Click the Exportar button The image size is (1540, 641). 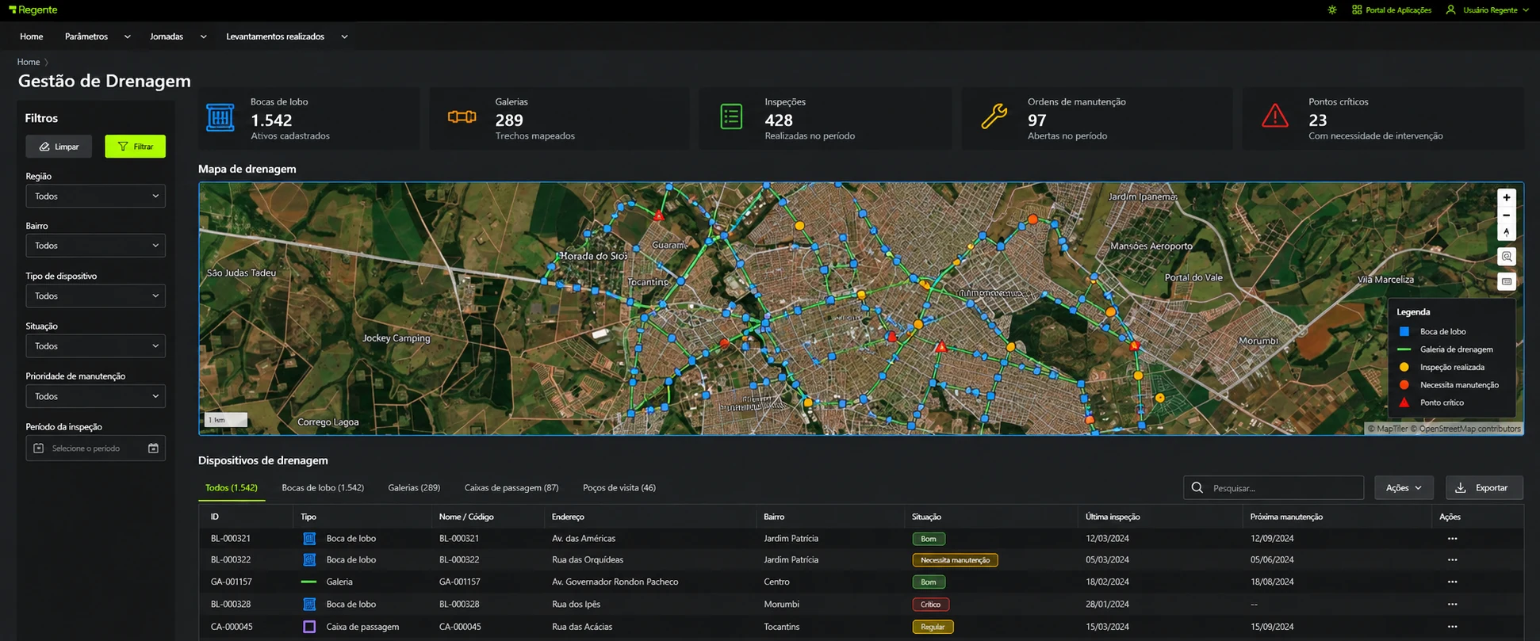click(x=1484, y=488)
